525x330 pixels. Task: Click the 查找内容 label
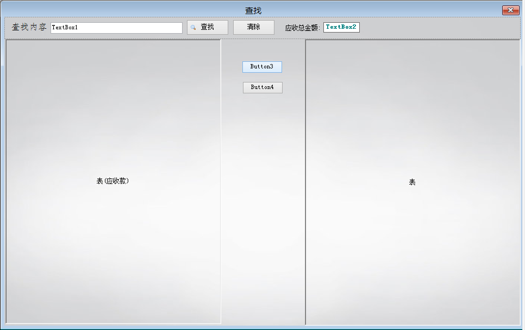click(29, 27)
